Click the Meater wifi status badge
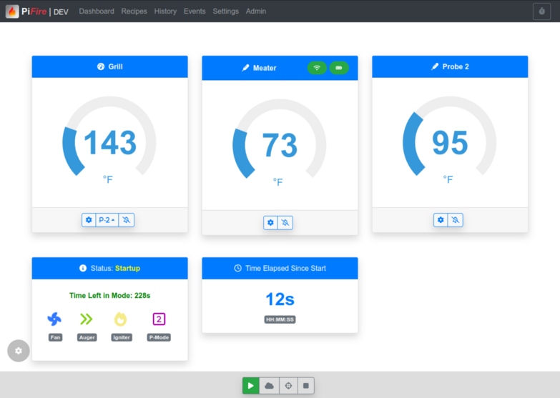 (317, 68)
